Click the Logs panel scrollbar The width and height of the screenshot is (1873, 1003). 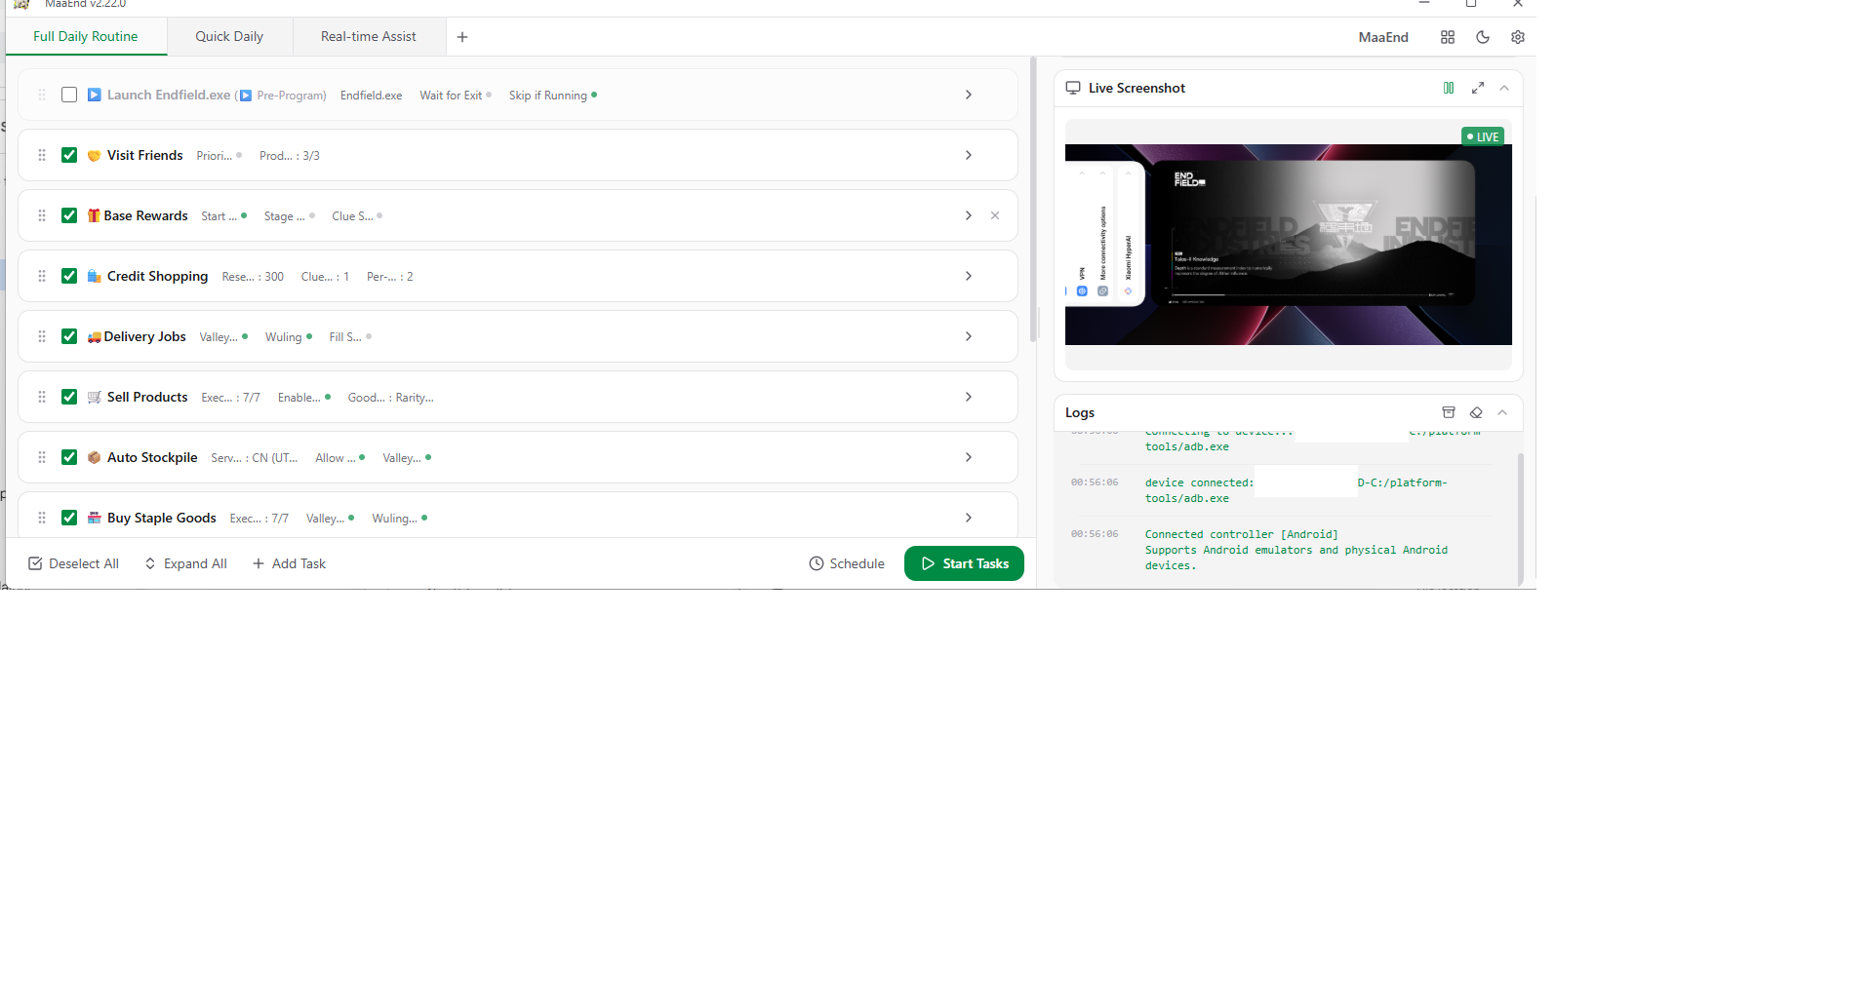(1520, 518)
